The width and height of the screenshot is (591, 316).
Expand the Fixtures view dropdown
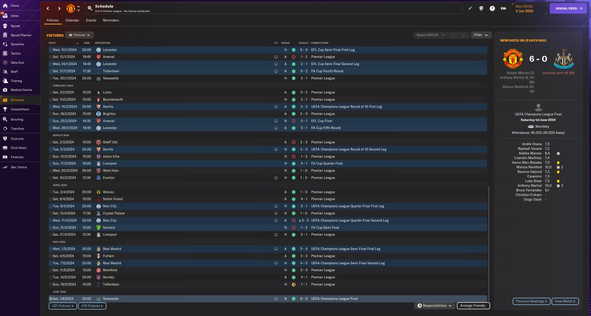[79, 35]
